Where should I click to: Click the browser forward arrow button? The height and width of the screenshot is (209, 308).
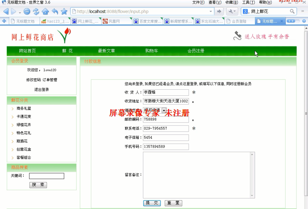tap(14, 12)
